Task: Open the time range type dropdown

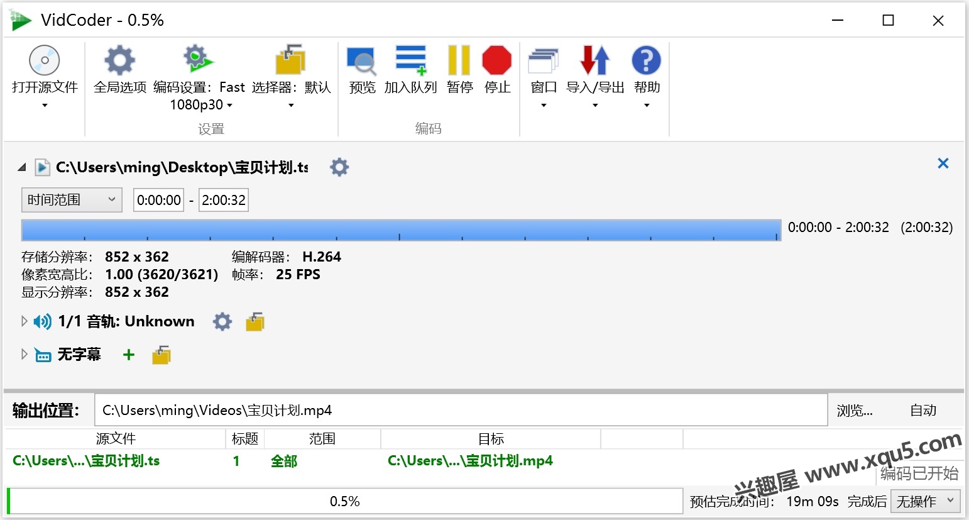Action: pyautogui.click(x=72, y=200)
